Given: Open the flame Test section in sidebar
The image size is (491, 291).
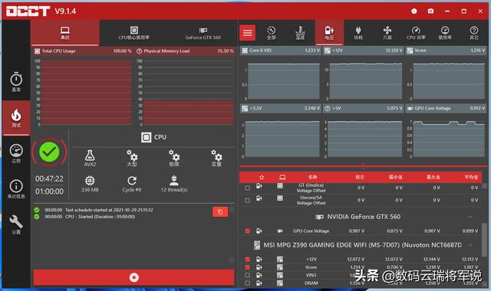Looking at the screenshot, I should [16, 118].
